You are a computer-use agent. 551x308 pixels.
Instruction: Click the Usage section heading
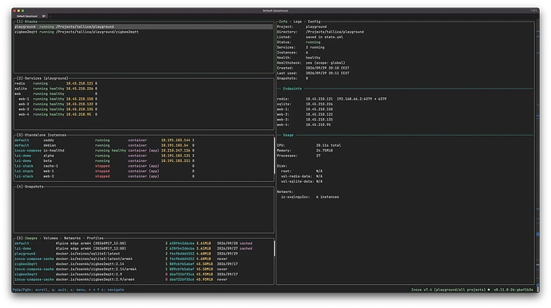point(288,135)
